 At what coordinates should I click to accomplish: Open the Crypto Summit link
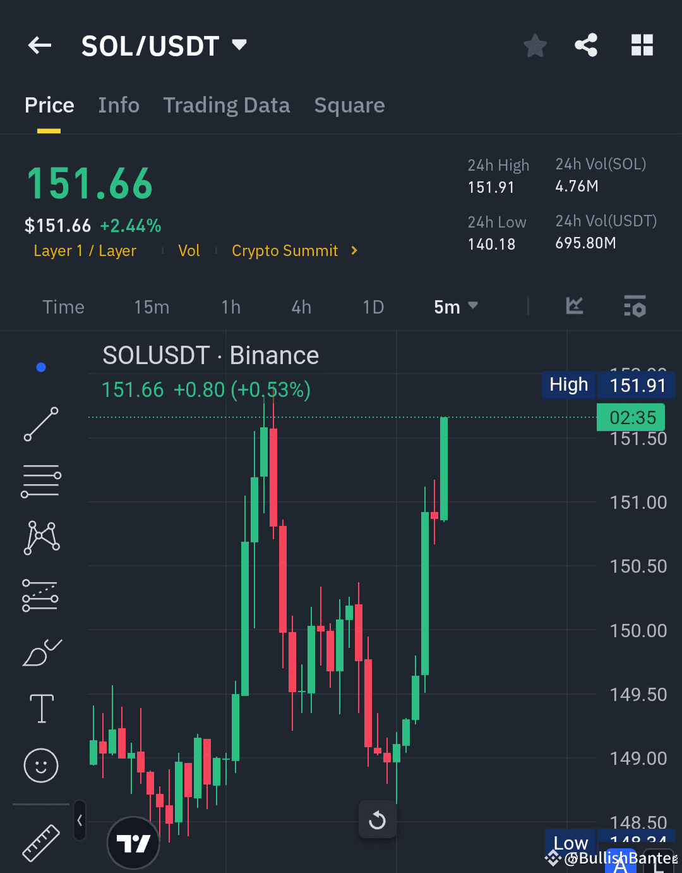pos(285,250)
